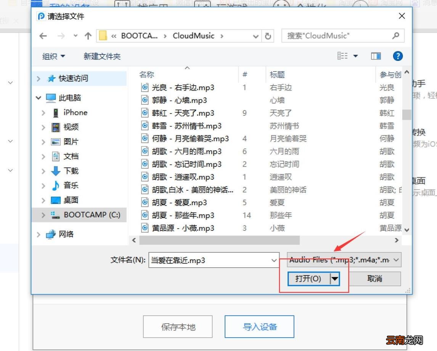This screenshot has height=351, width=437.
Task: Open the 组织 menu
Action: (x=53, y=56)
